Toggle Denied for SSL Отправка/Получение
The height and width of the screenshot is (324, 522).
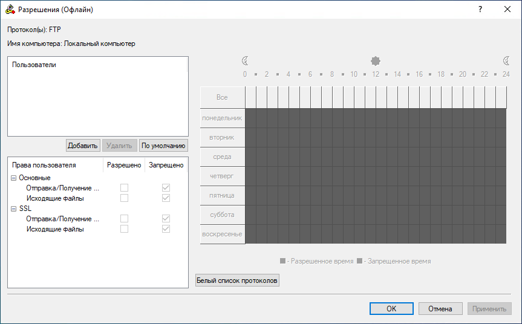point(166,219)
